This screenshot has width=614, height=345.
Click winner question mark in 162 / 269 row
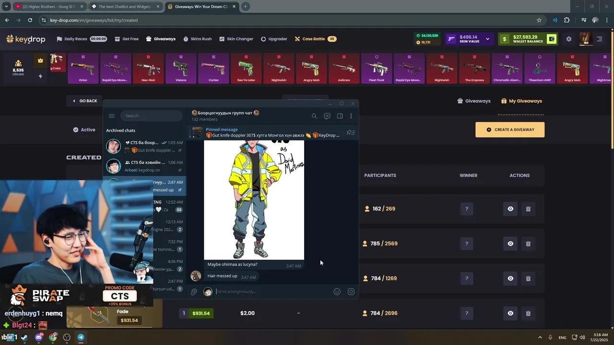(x=467, y=209)
